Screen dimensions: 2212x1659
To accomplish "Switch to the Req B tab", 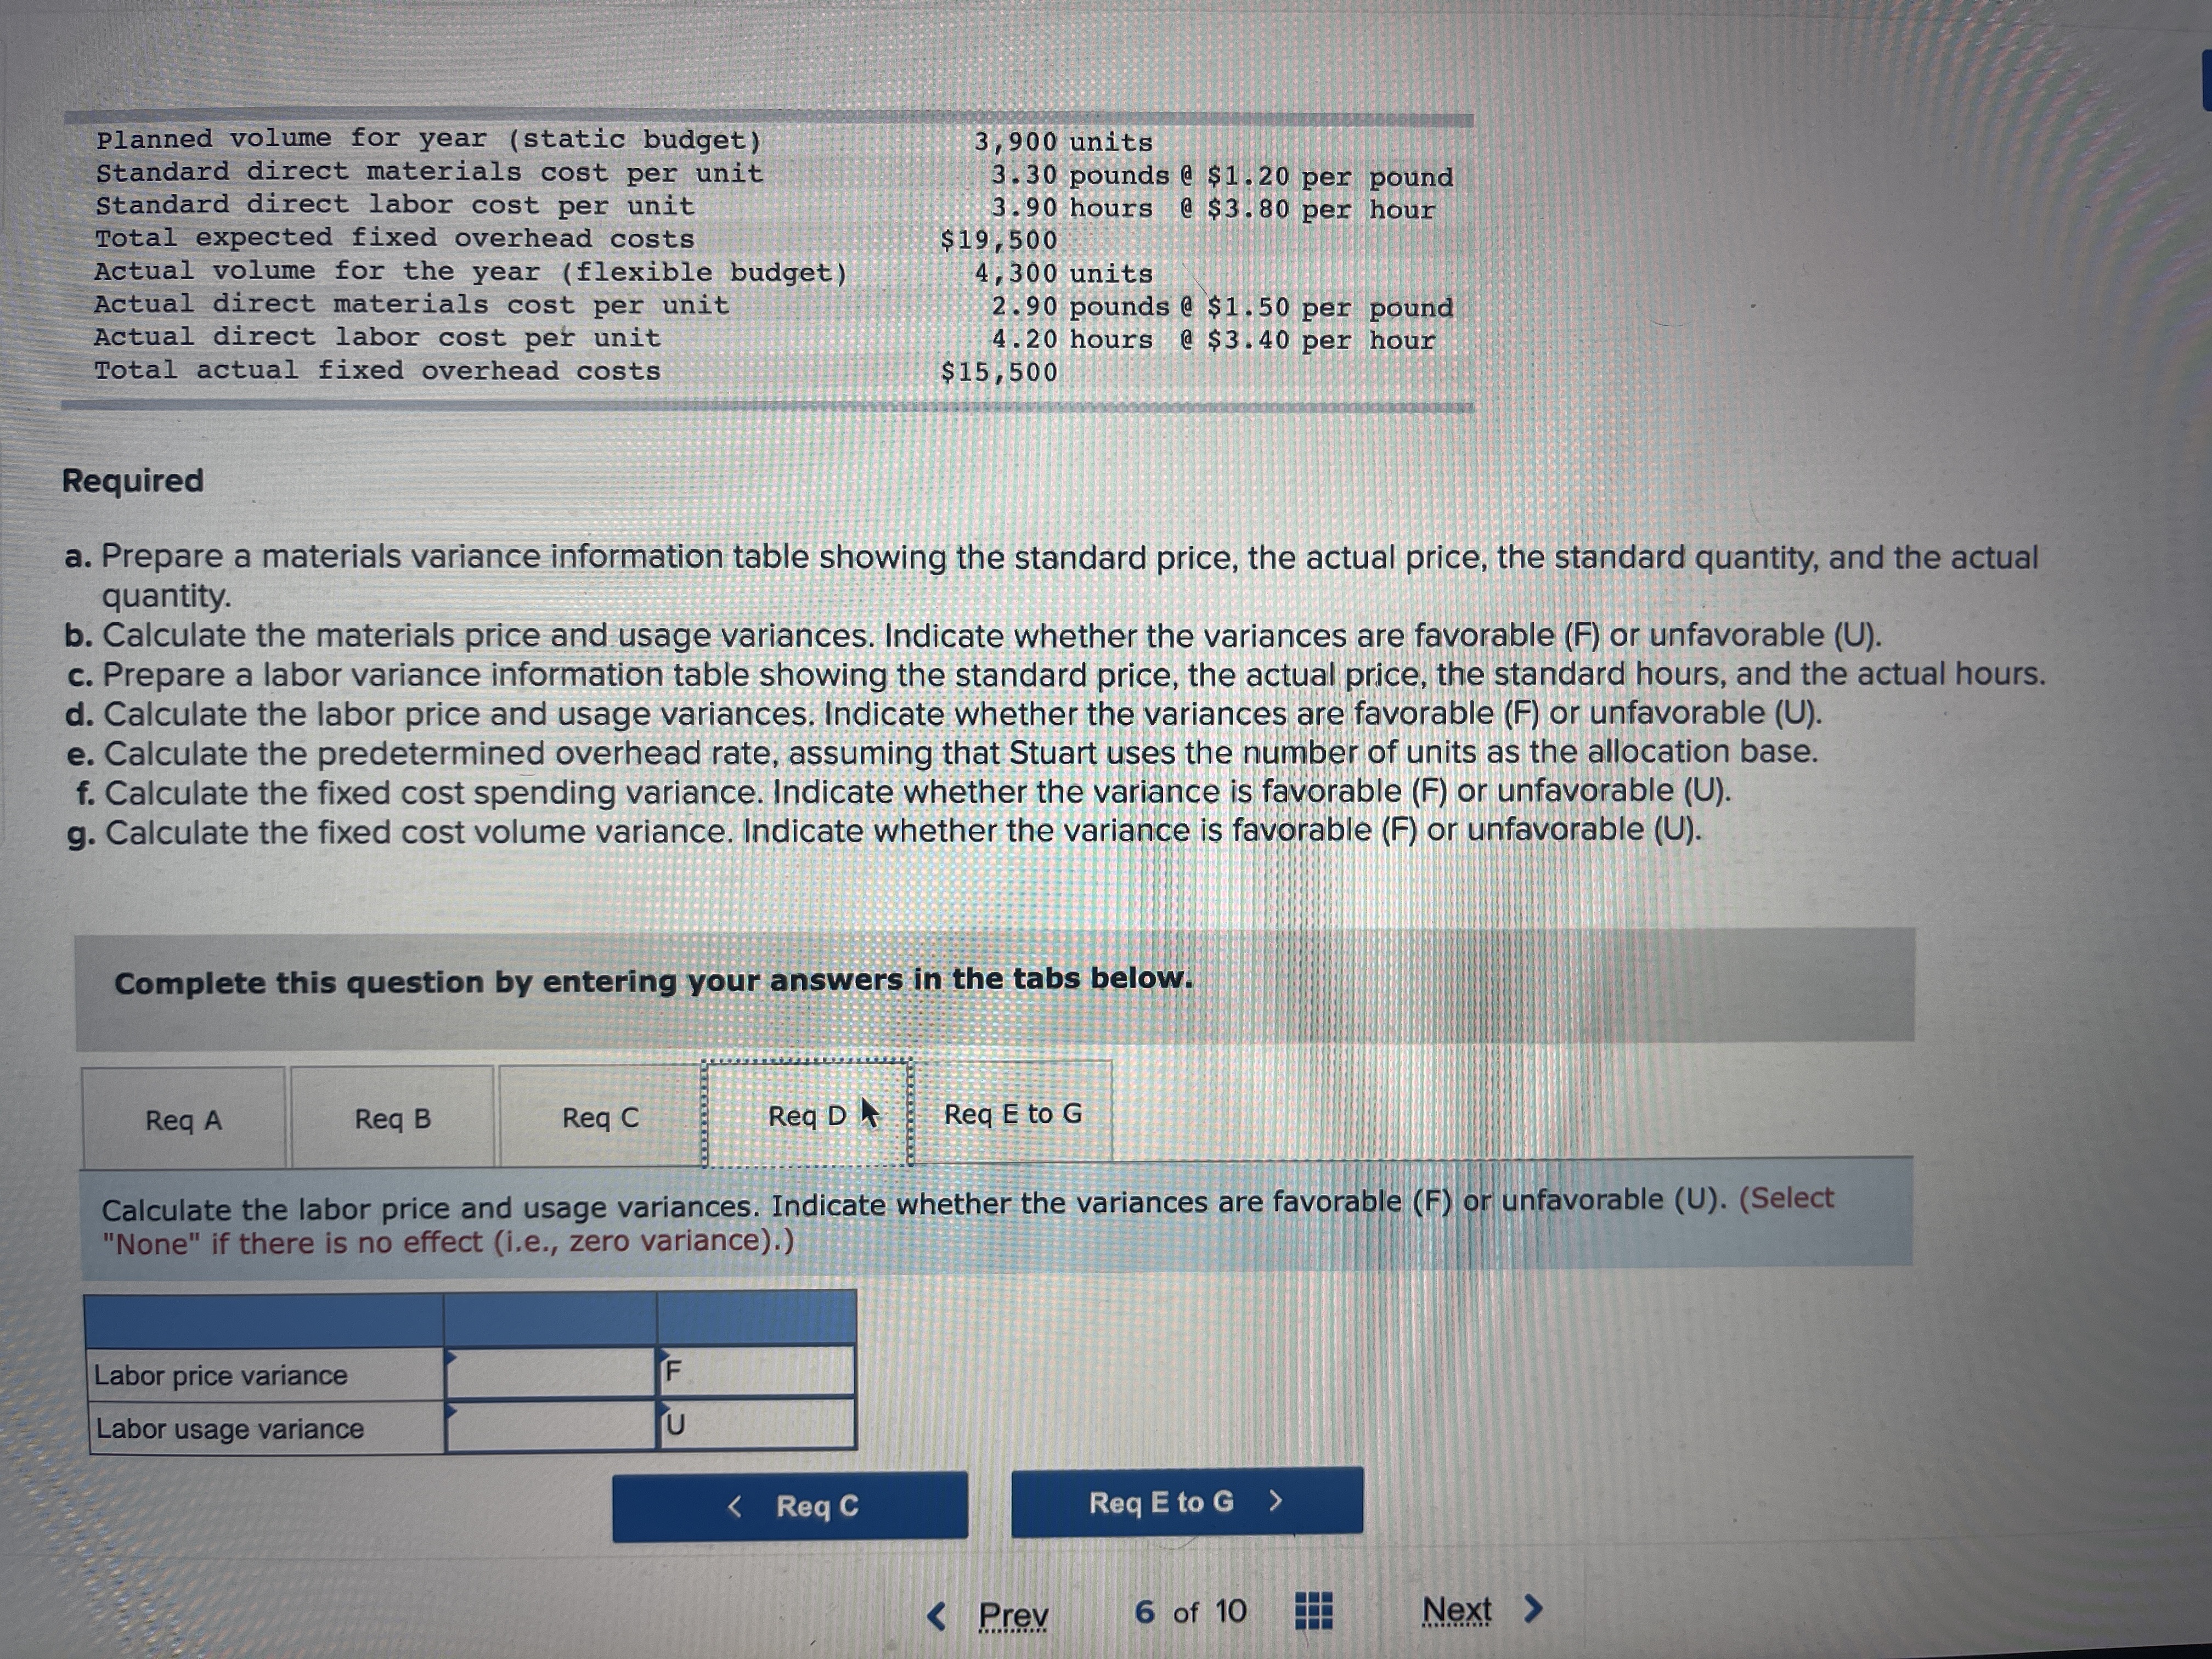I will pos(393,1118).
